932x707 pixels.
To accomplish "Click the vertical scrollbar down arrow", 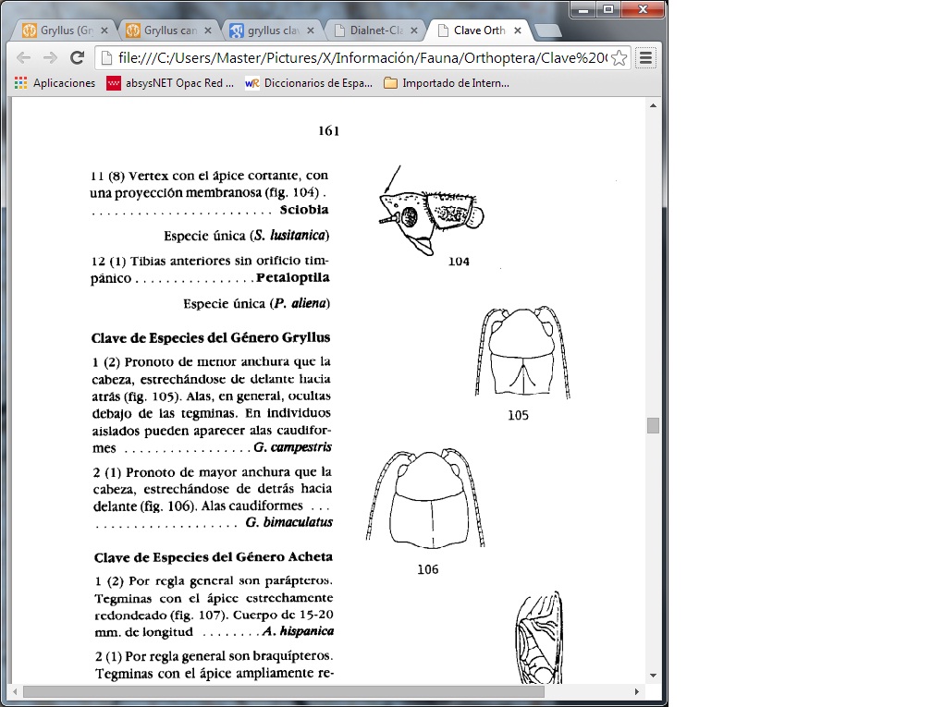I will pyautogui.click(x=653, y=675).
